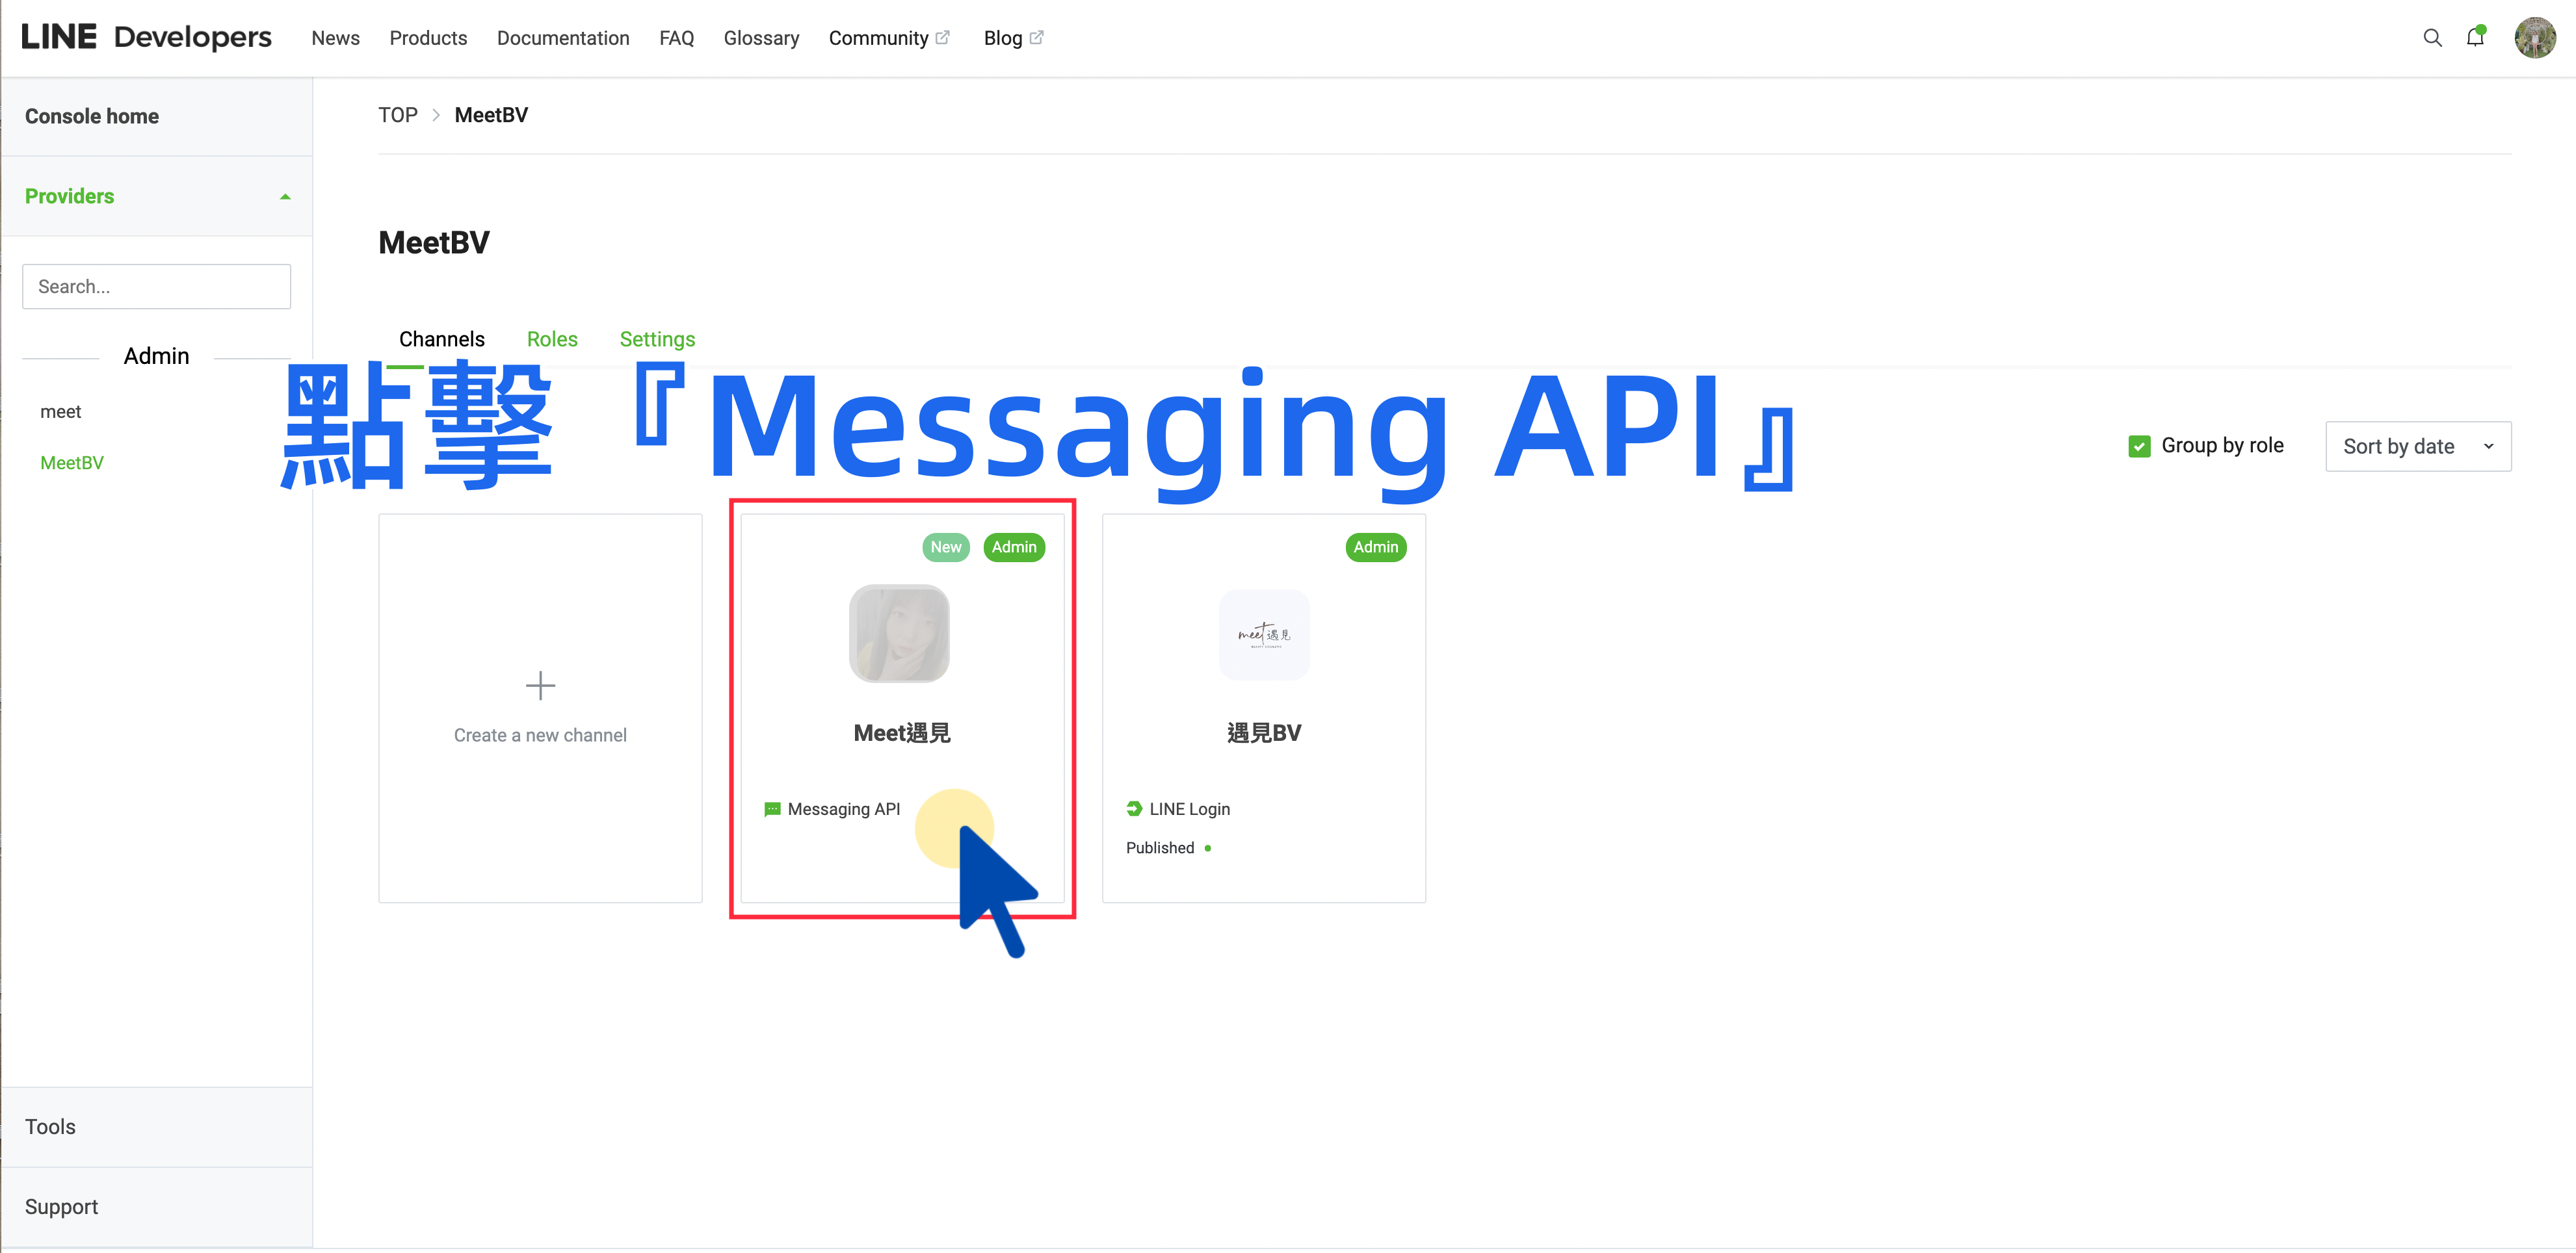Open the Glossary menu item
The height and width of the screenshot is (1253, 2576).
pos(761,38)
